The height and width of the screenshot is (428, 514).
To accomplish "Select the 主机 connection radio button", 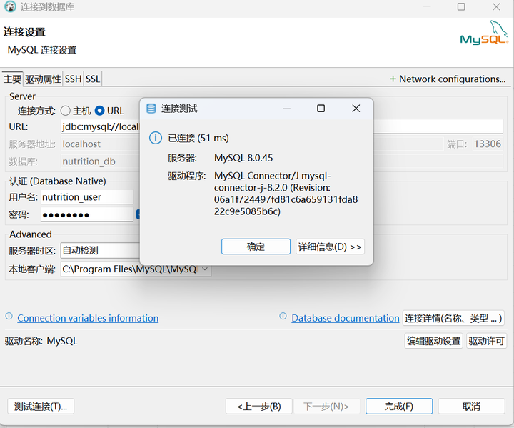I will click(66, 111).
